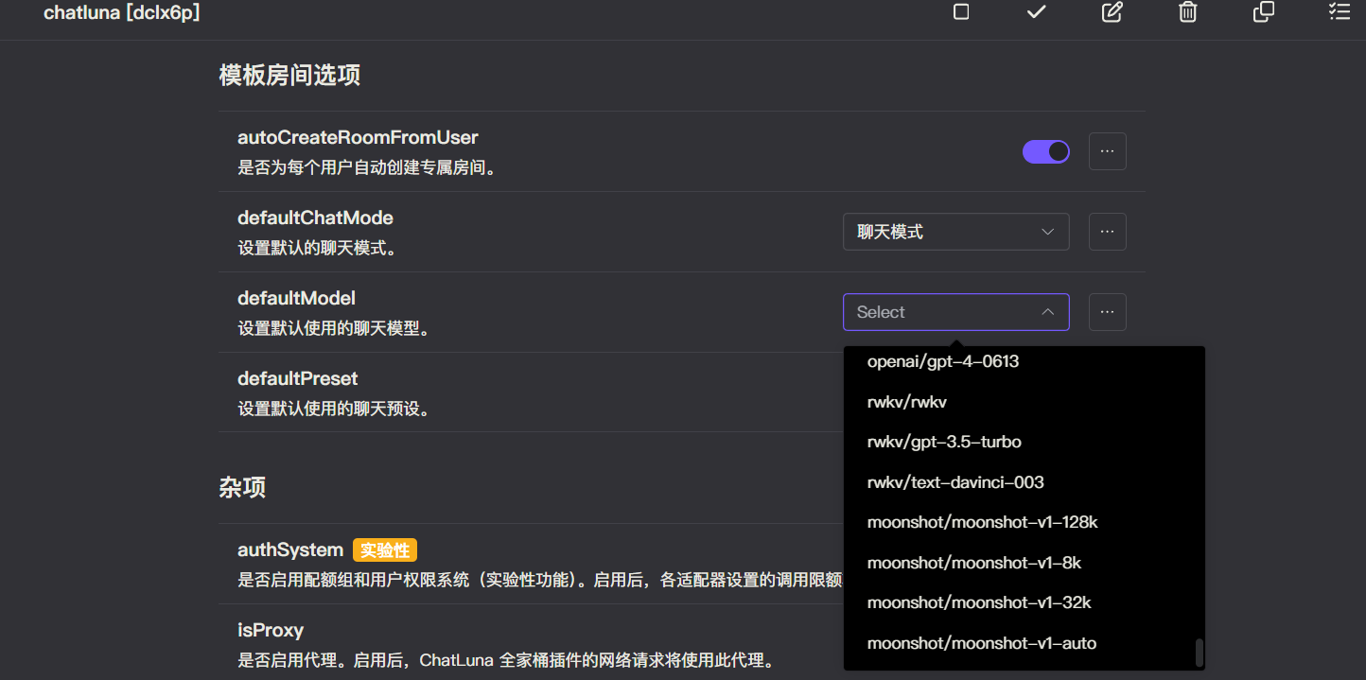Select openai/gpt-4-0613 from the list
The height and width of the screenshot is (680, 1366).
coord(943,361)
